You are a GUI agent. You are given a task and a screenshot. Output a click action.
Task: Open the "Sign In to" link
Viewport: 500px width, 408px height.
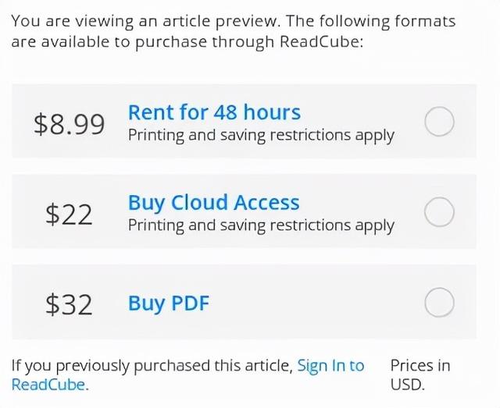tap(330, 365)
